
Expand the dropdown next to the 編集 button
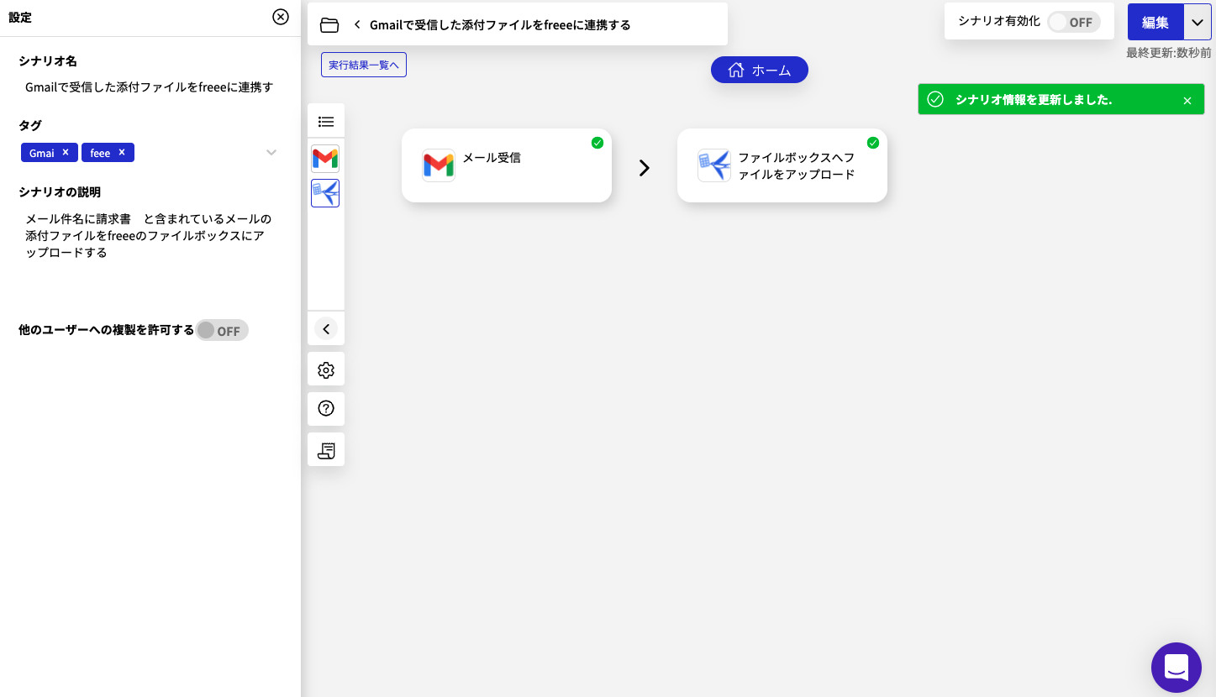1197,22
